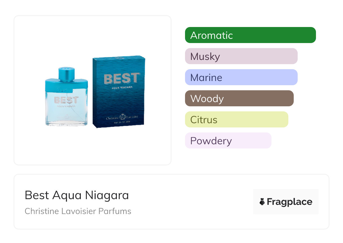
Task: Select the green Aromatic accord bar
Action: coord(250,35)
